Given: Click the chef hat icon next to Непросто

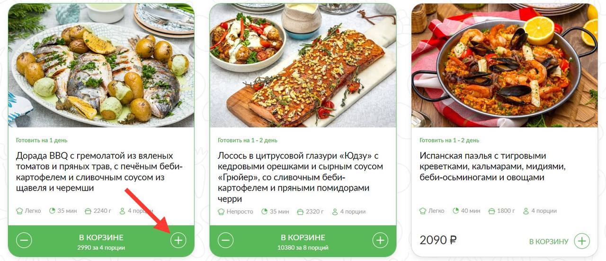Looking at the screenshot, I should click(221, 211).
